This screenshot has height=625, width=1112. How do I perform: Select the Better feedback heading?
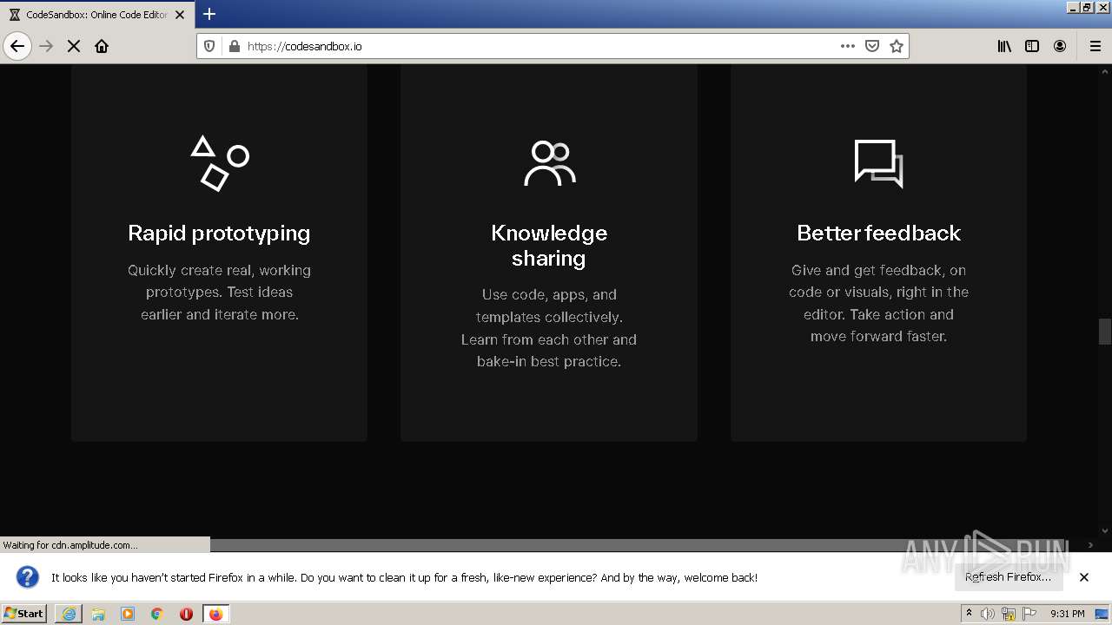pyautogui.click(x=878, y=233)
